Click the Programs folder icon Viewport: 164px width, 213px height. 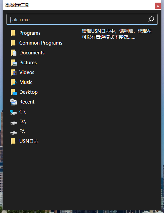tap(13, 33)
